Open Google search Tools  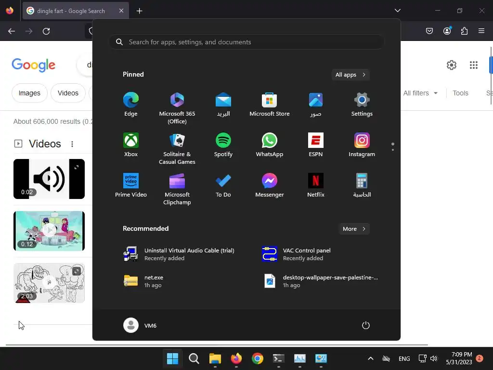click(460, 93)
